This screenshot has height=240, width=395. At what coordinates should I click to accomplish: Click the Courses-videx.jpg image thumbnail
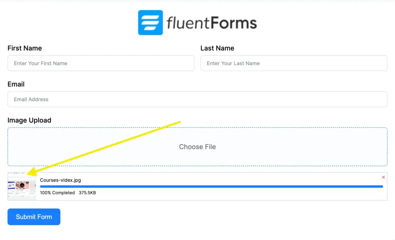[x=21, y=186]
